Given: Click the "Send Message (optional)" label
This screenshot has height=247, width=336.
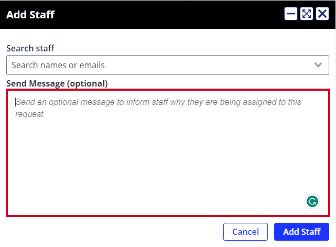Looking at the screenshot, I should coord(57,83).
